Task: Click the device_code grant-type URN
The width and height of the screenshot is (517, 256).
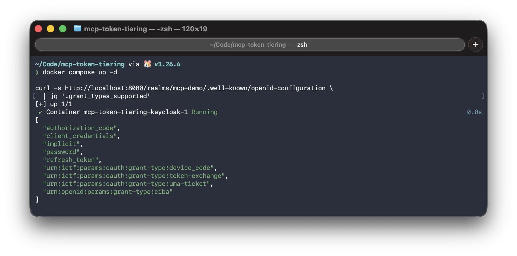Action: 128,168
